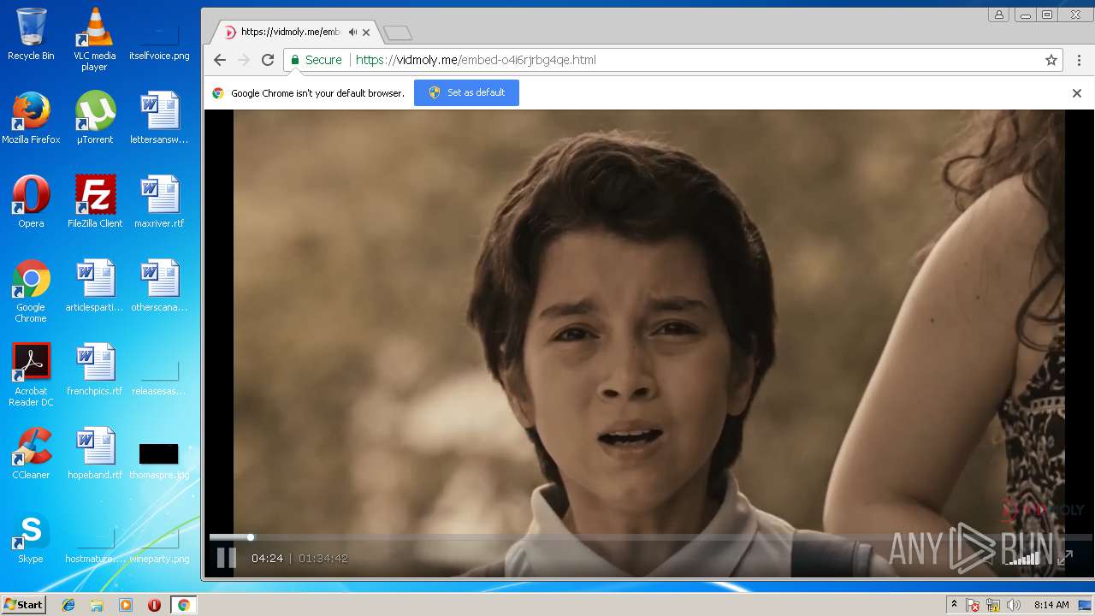1095x616 pixels.
Task: View the Secure site information
Action: click(316, 60)
